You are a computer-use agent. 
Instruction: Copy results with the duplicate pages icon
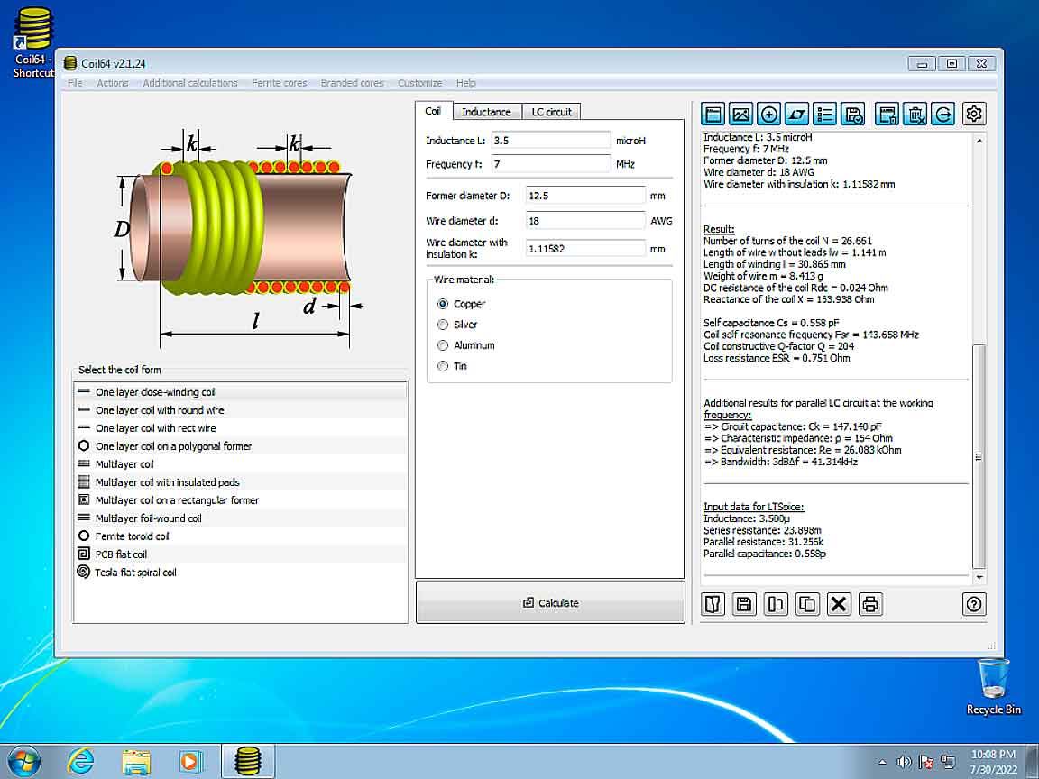807,604
